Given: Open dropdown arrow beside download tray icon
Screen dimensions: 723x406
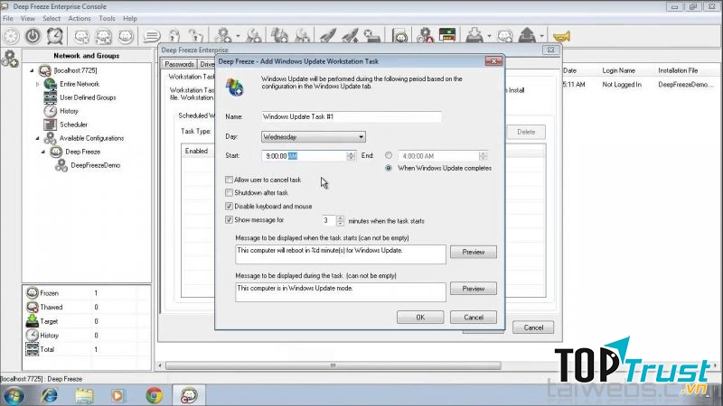Looking at the screenshot, I should pyautogui.click(x=489, y=36).
